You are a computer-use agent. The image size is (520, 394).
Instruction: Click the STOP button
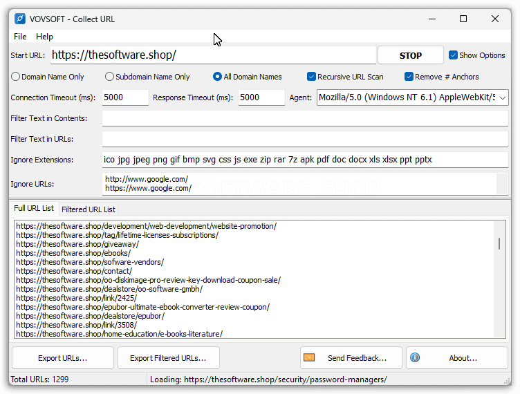[x=411, y=55]
